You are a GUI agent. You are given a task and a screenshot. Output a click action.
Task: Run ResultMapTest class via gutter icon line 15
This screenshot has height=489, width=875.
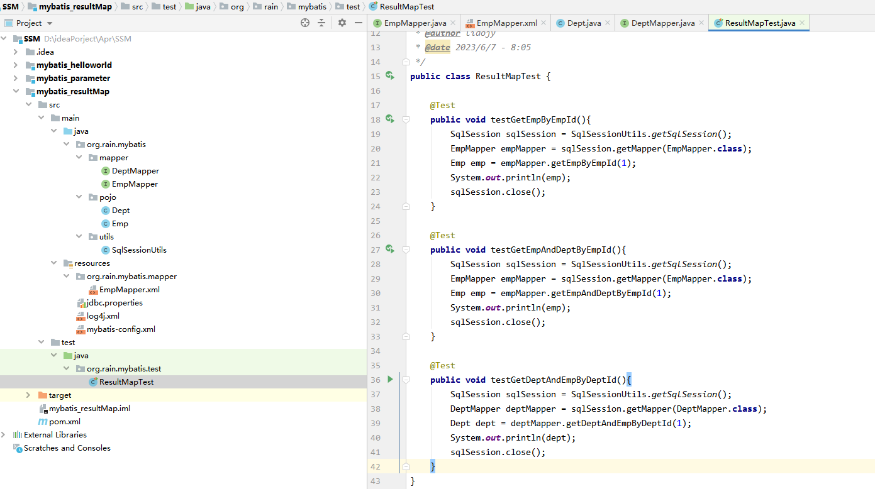tap(390, 76)
